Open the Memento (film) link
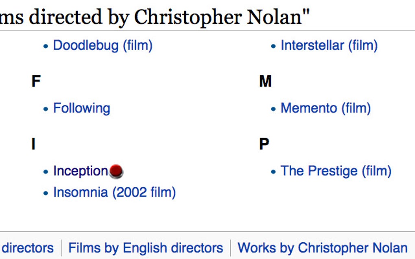Screen dimensions: 415x259 [325, 108]
